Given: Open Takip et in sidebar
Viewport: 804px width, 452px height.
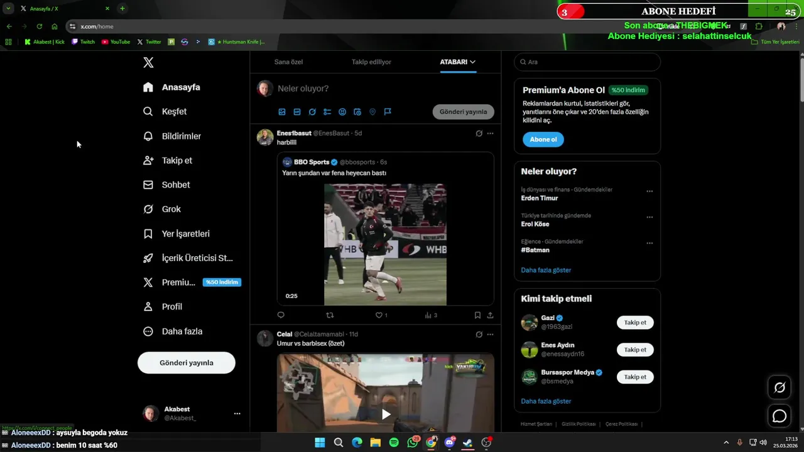Looking at the screenshot, I should [x=168, y=161].
